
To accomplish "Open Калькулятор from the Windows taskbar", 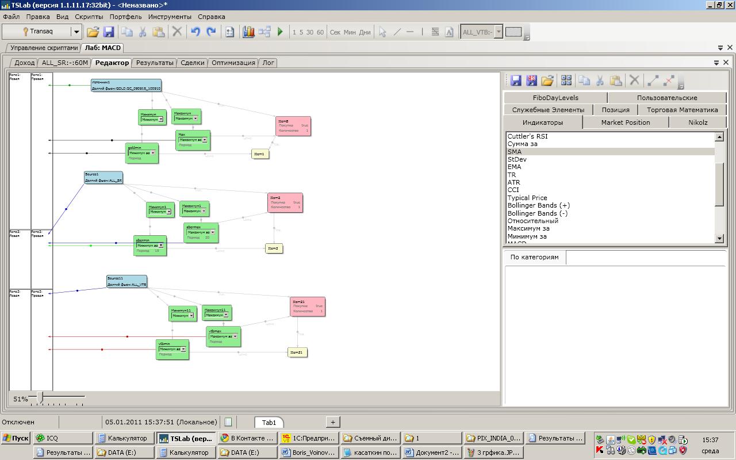I will coord(125,438).
